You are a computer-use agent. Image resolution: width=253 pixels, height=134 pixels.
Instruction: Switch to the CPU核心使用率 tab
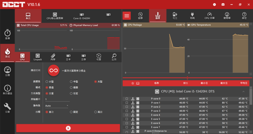point(55,16)
